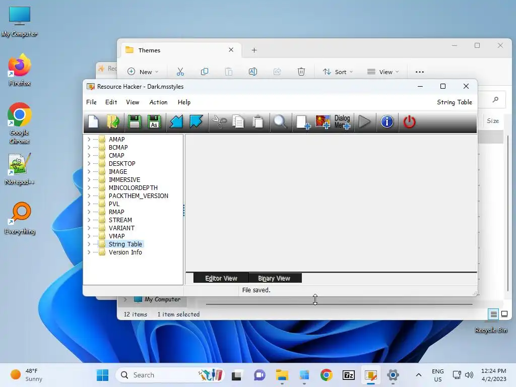Click the Size column header in Explorer

click(x=493, y=121)
